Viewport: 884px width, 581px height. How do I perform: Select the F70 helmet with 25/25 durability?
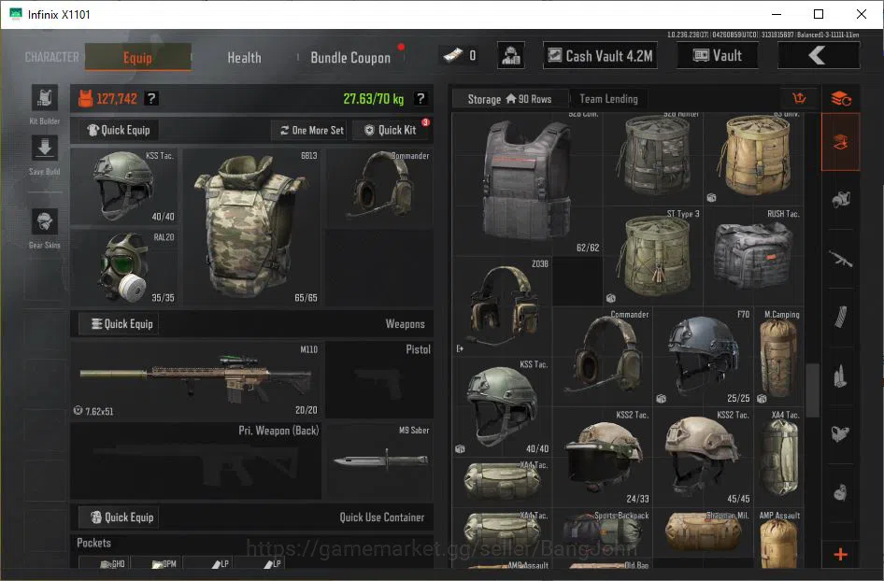pyautogui.click(x=704, y=357)
